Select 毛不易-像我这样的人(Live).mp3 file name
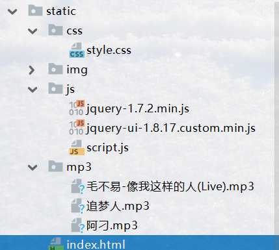Screen dimensions: 279x250 click(170, 187)
